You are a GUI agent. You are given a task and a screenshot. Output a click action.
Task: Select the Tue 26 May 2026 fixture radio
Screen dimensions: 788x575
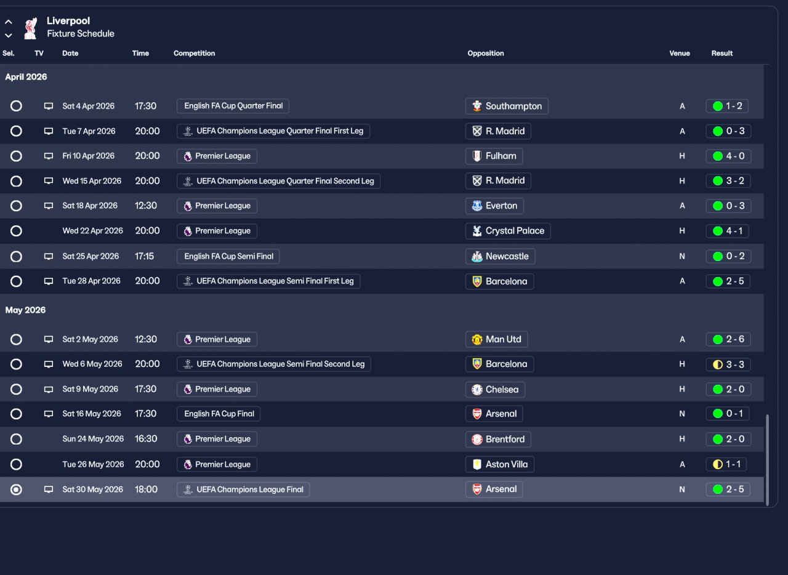click(16, 464)
